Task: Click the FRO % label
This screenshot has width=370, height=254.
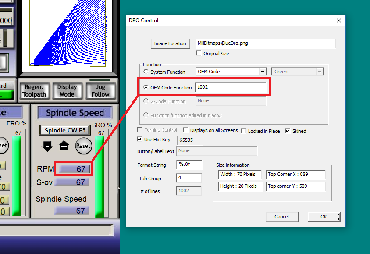Action: tap(17, 123)
